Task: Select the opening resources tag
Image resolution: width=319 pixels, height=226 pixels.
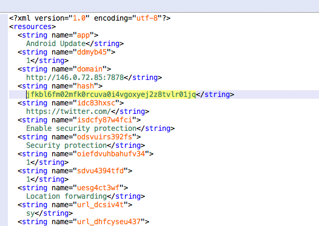Action: coord(32,27)
